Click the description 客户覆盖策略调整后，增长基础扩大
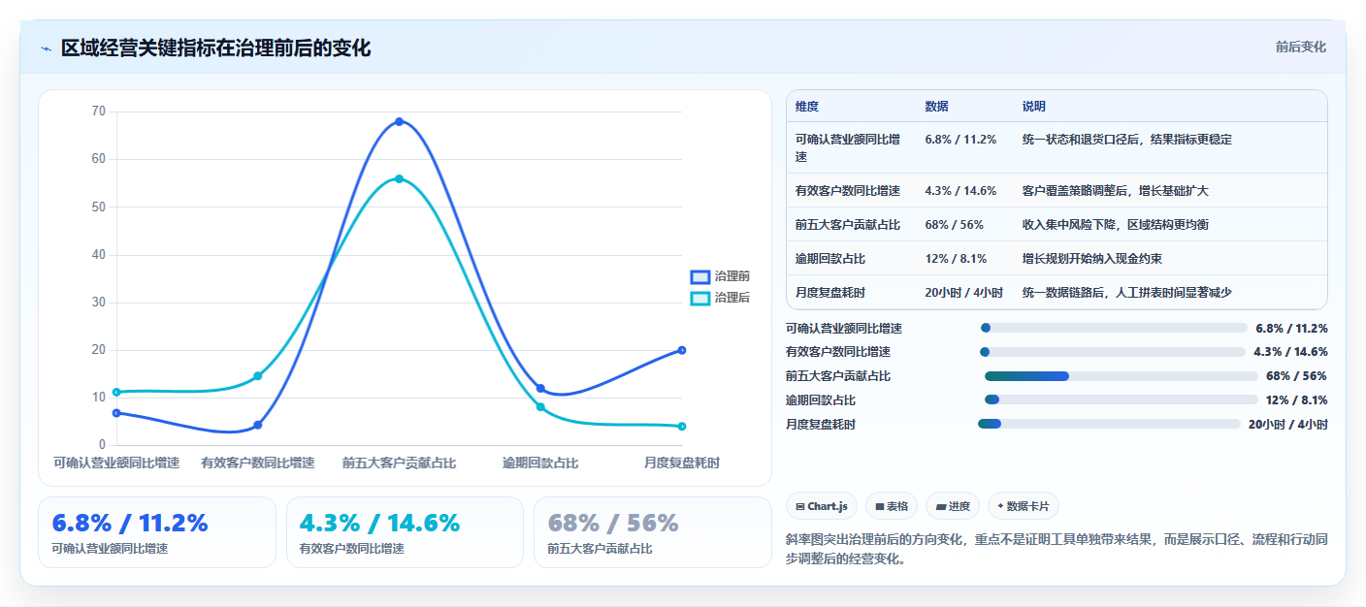 1116,191
